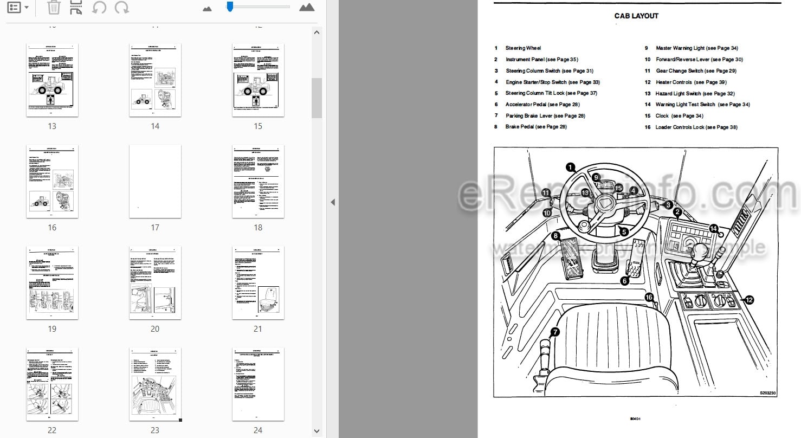The height and width of the screenshot is (438, 801).
Task: Select page 24 thumbnail
Action: [258, 384]
